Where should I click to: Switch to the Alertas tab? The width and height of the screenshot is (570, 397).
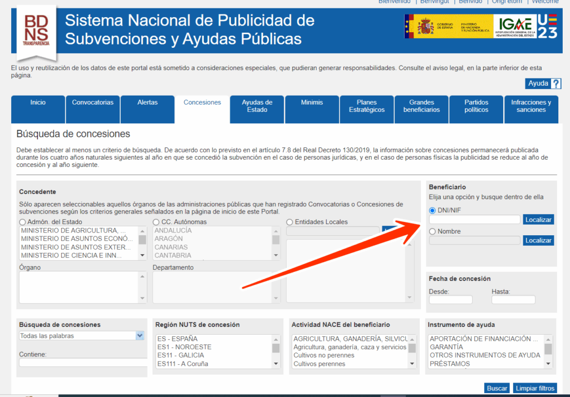pyautogui.click(x=147, y=110)
